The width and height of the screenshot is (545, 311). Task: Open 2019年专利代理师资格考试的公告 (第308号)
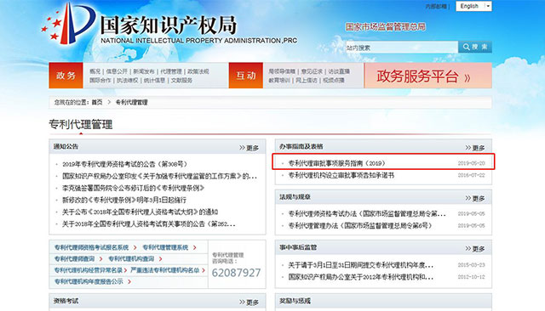(125, 164)
